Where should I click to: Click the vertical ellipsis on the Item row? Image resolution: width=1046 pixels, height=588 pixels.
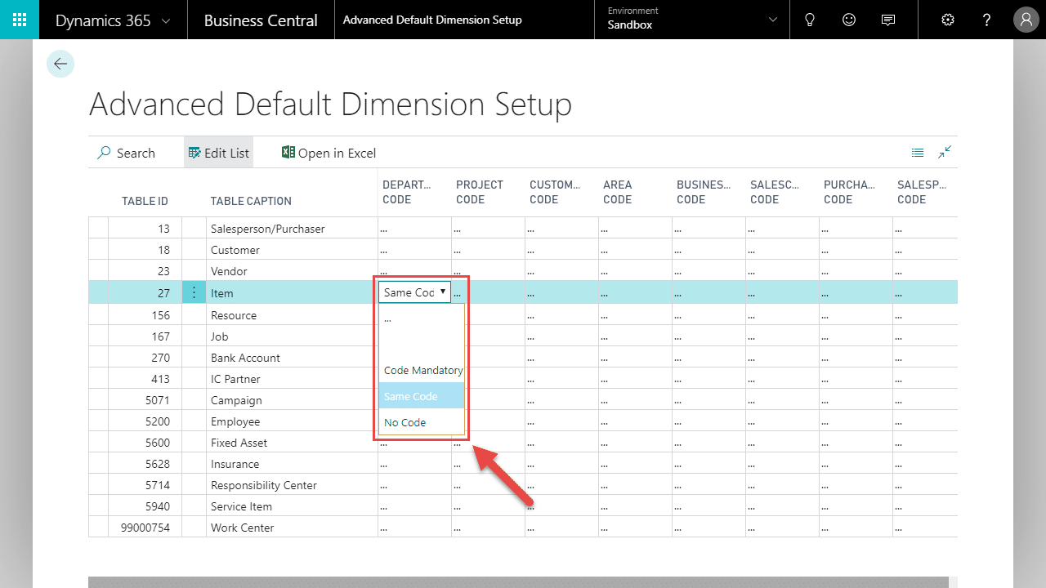[194, 292]
